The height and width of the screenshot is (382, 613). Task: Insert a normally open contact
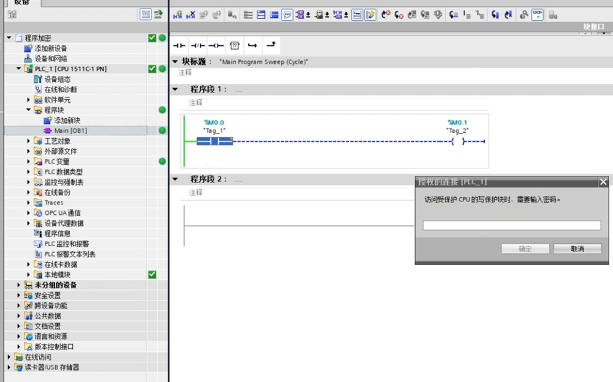179,45
